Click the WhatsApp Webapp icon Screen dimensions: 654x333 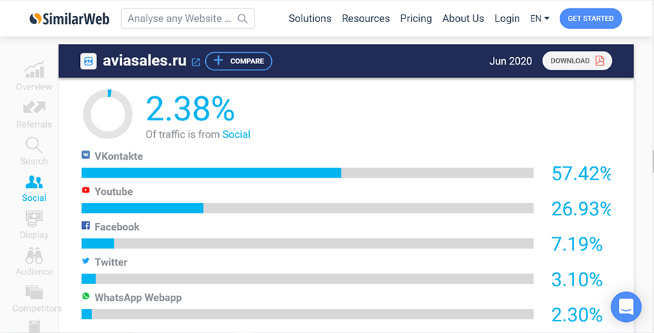click(85, 297)
